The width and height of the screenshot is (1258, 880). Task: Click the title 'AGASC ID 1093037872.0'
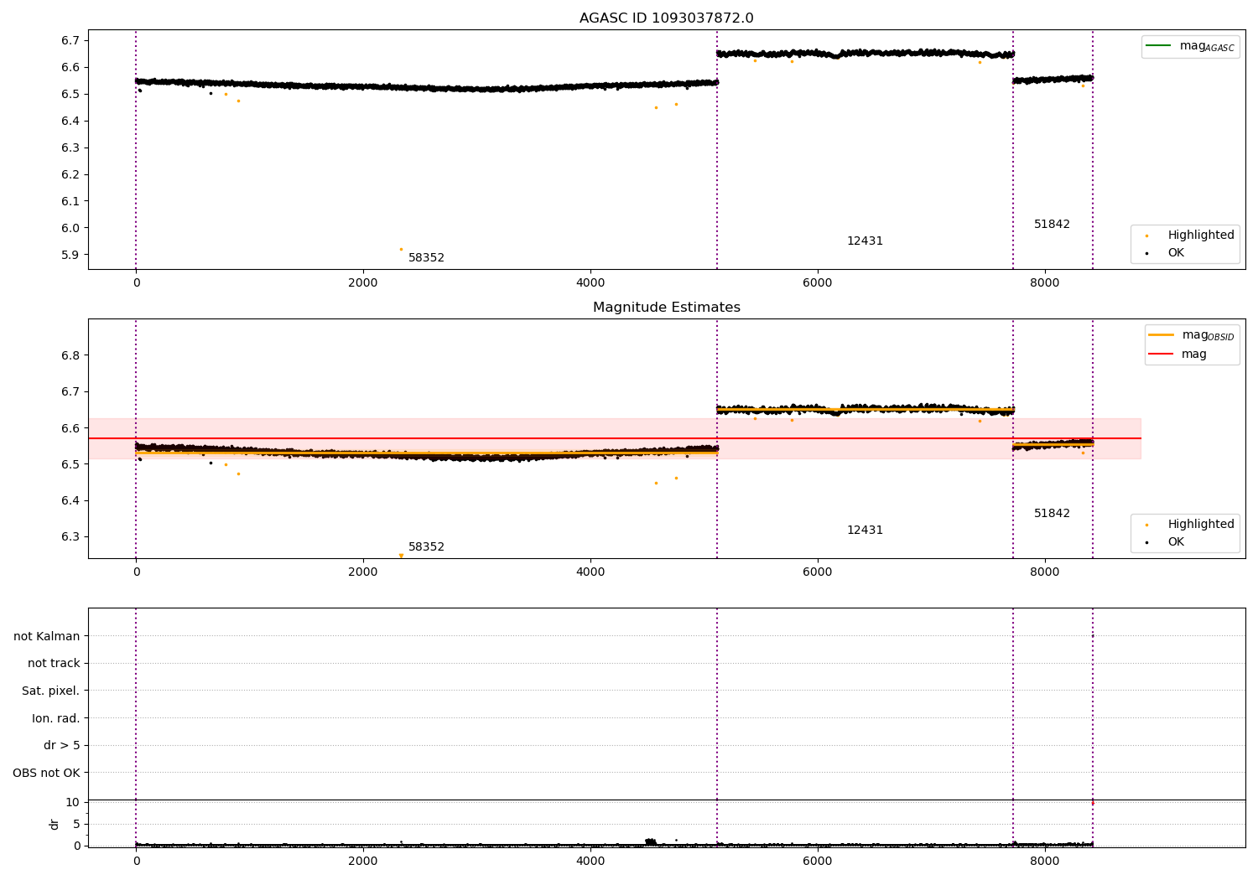tap(667, 18)
